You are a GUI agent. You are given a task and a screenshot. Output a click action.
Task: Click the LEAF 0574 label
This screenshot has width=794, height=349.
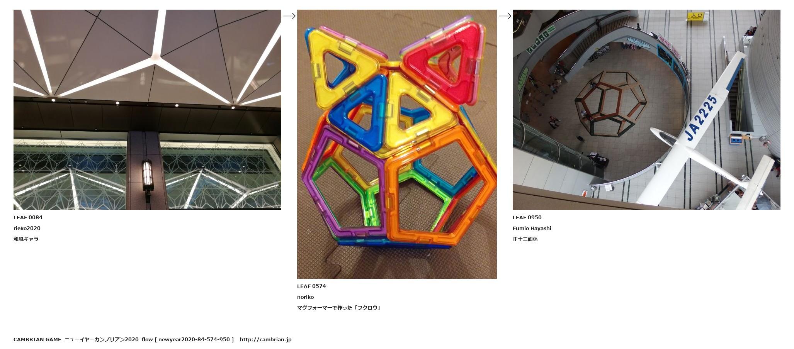pyautogui.click(x=311, y=286)
